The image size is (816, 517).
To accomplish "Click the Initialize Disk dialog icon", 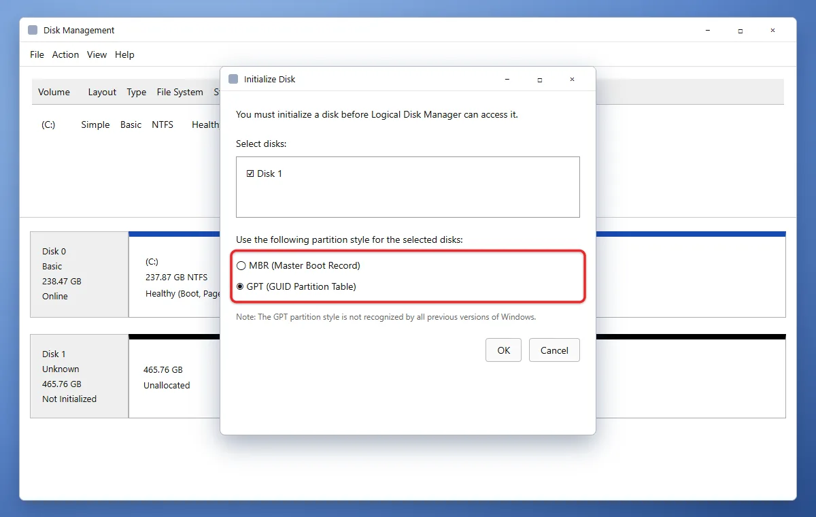I will [233, 79].
